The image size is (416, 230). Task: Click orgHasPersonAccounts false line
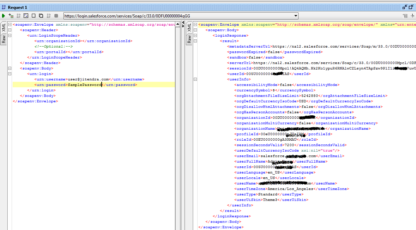coord(294,112)
